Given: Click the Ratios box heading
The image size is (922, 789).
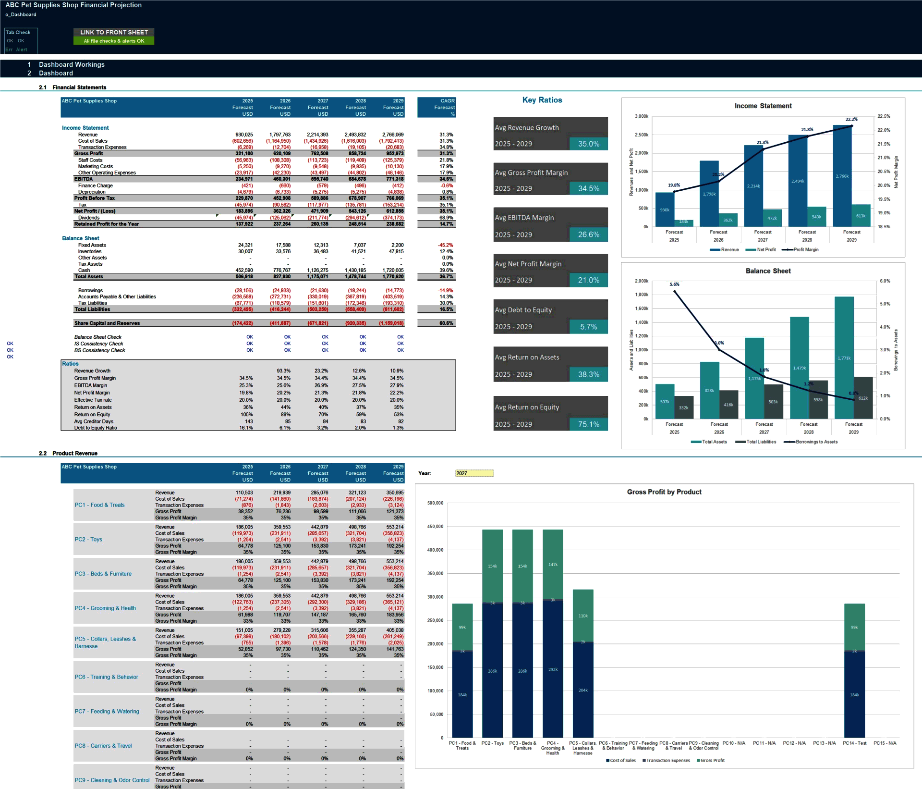Looking at the screenshot, I should (70, 364).
